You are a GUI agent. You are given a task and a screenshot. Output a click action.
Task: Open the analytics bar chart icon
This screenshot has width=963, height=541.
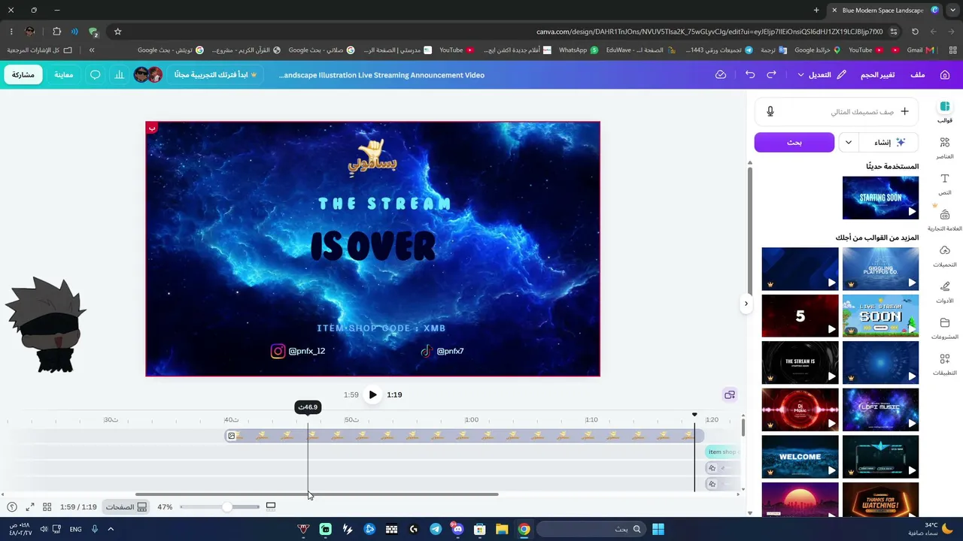click(119, 75)
